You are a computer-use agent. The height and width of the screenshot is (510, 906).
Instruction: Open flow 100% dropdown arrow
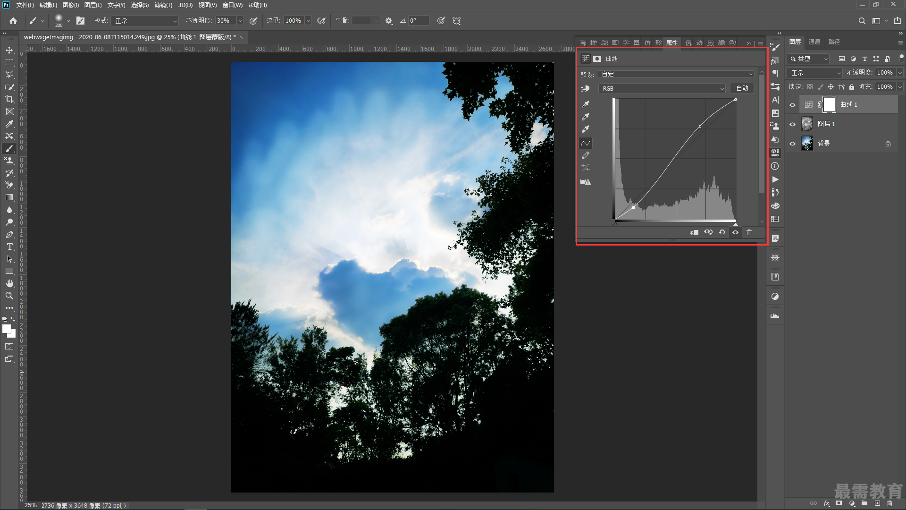(x=308, y=21)
